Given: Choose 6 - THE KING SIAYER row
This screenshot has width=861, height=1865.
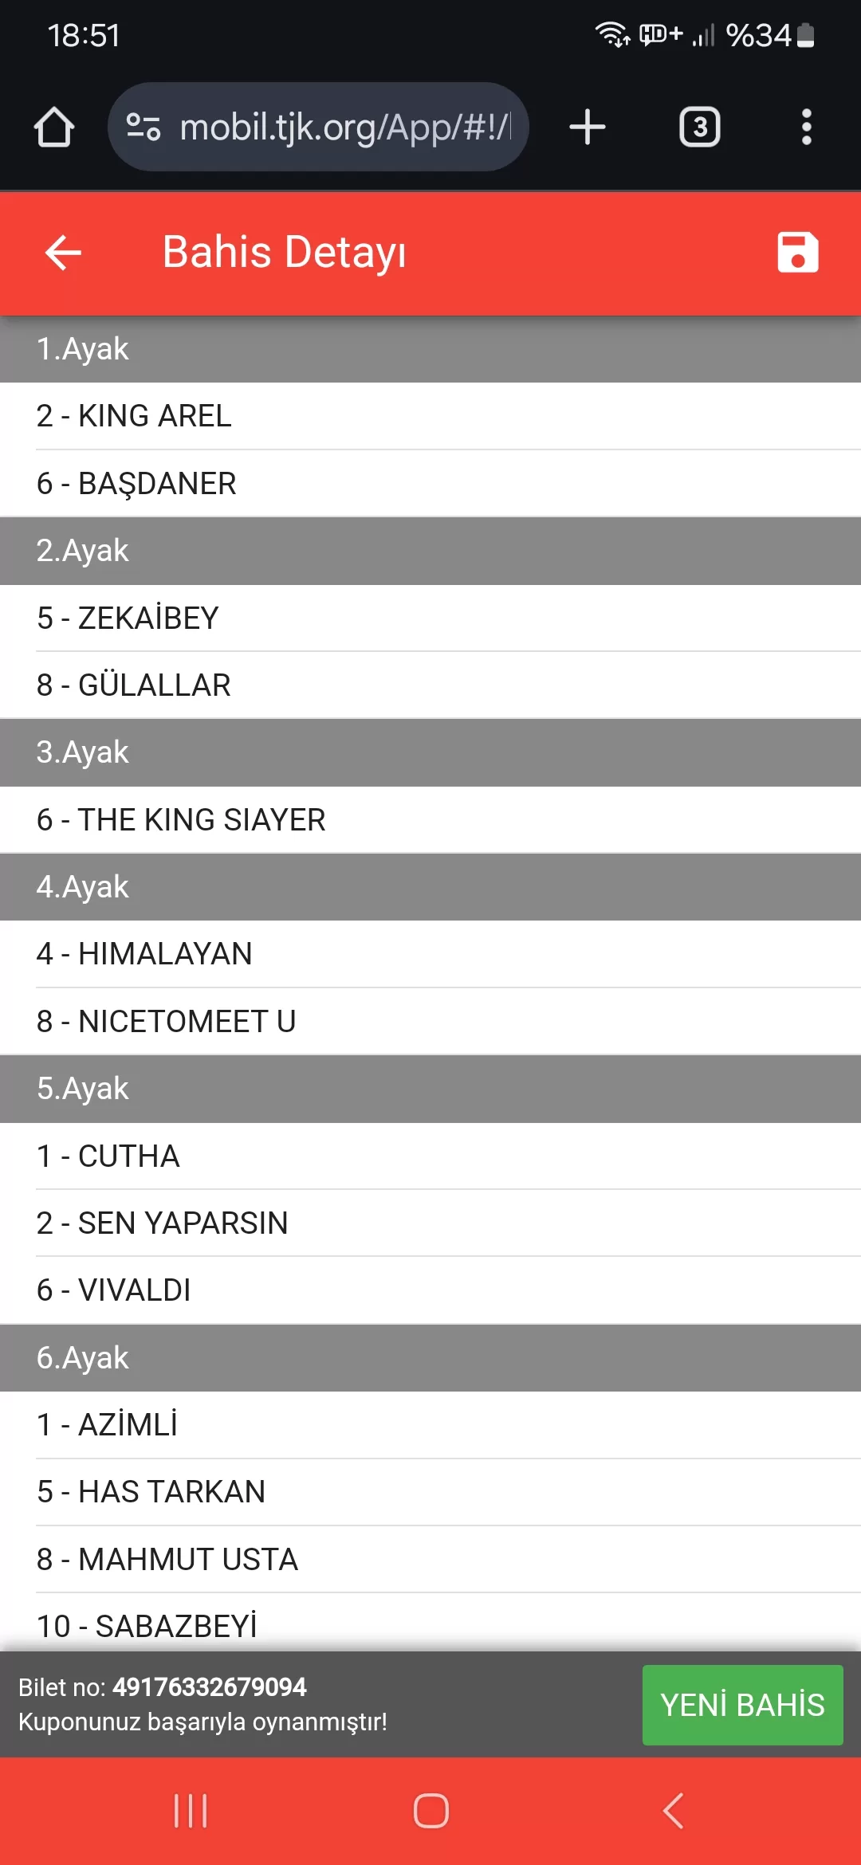Looking at the screenshot, I should [x=431, y=820].
